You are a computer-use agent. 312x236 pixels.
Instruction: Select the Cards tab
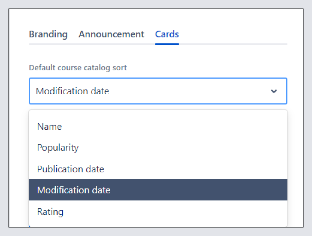167,34
